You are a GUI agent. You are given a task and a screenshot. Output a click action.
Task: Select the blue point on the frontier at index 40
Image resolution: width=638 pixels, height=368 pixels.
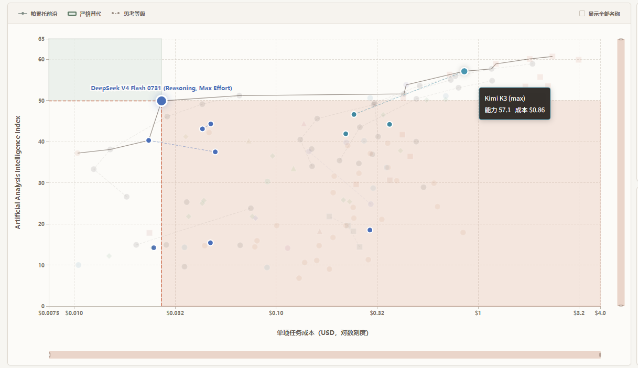pos(149,140)
